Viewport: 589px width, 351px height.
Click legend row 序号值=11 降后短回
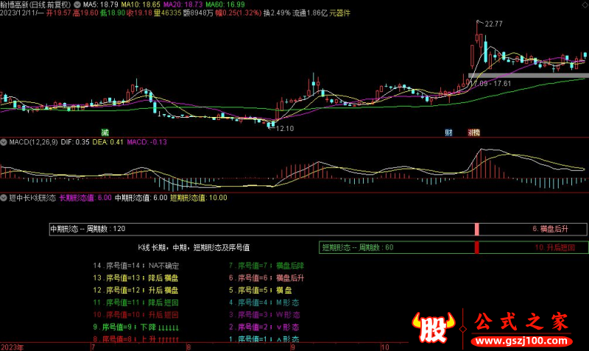tap(135, 302)
